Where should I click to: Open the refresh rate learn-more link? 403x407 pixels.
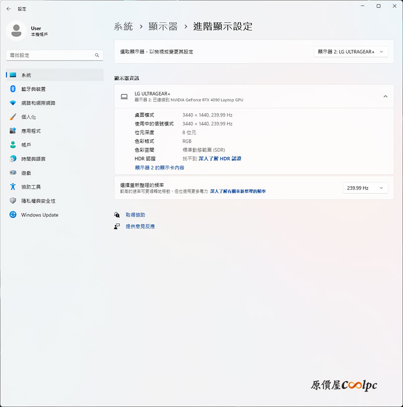(x=238, y=191)
